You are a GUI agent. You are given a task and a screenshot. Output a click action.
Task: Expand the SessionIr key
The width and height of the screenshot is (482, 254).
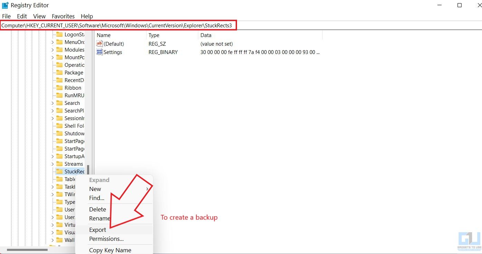pos(53,118)
